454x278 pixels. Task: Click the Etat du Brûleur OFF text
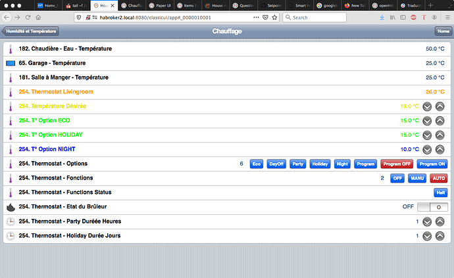click(x=408, y=207)
